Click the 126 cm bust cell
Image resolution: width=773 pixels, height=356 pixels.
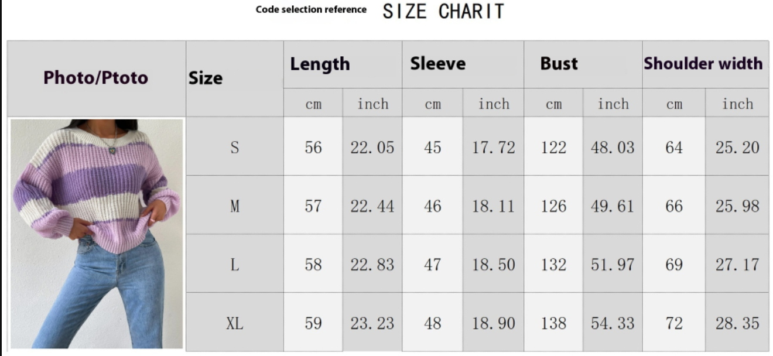pos(553,206)
